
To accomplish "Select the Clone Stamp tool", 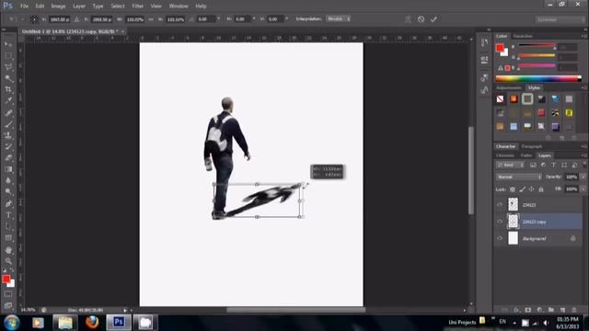I will tap(8, 135).
